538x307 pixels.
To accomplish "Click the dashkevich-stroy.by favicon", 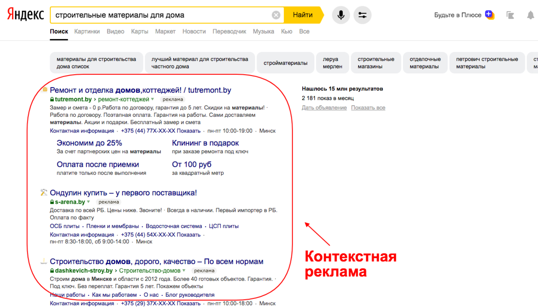I will [x=43, y=261].
